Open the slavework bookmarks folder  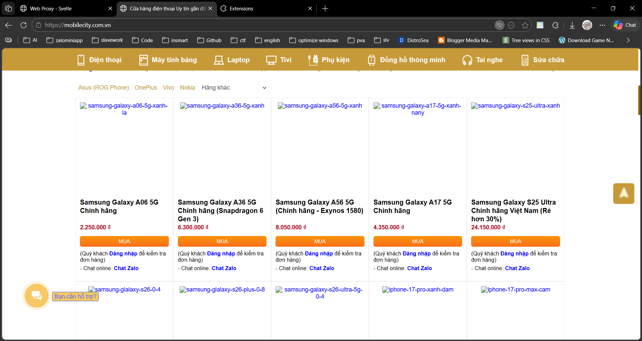[x=107, y=40]
